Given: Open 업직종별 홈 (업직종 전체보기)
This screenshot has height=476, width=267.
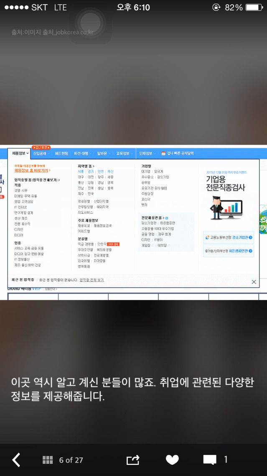Looking at the screenshot, I should 37,180.
